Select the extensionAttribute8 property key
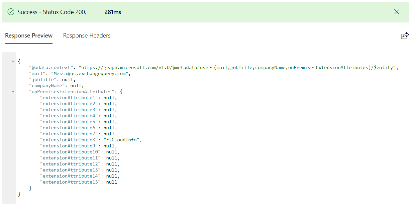The width and height of the screenshot is (412, 204). point(69,140)
